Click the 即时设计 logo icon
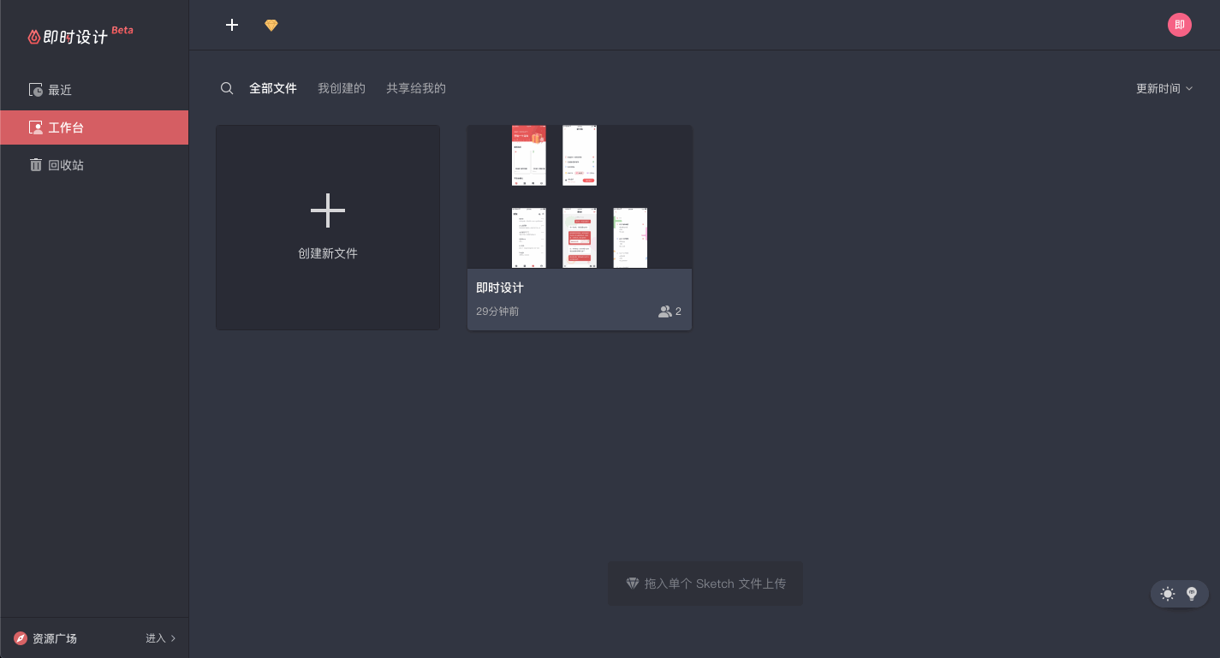The image size is (1220, 658). point(34,37)
